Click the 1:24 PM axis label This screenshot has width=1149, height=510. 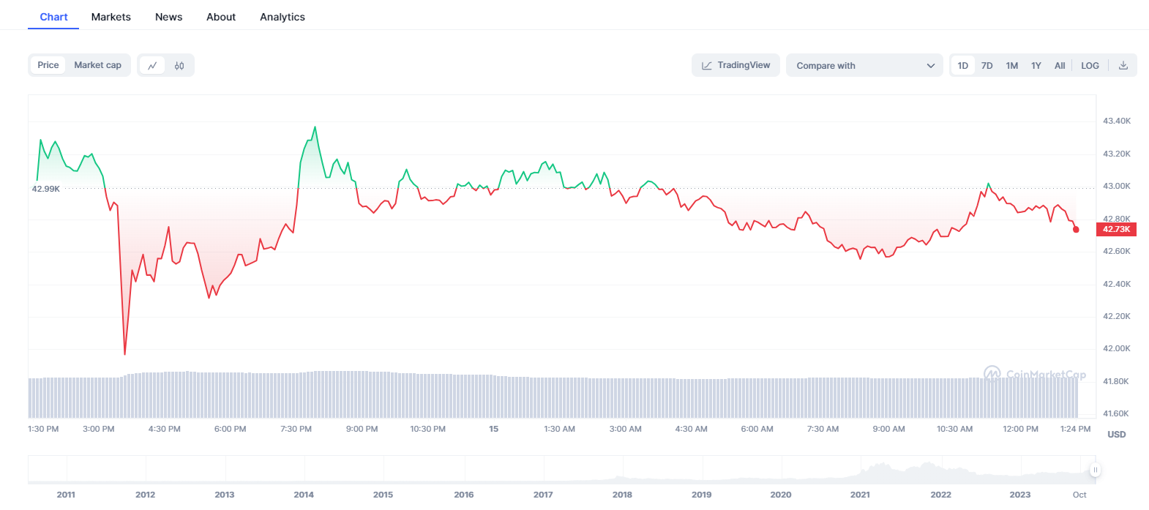click(1075, 429)
